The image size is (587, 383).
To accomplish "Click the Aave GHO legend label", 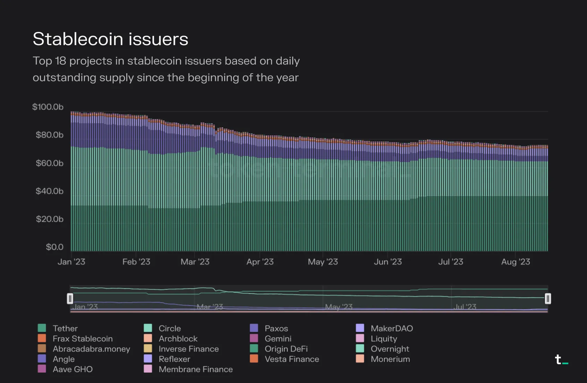I will (x=73, y=369).
